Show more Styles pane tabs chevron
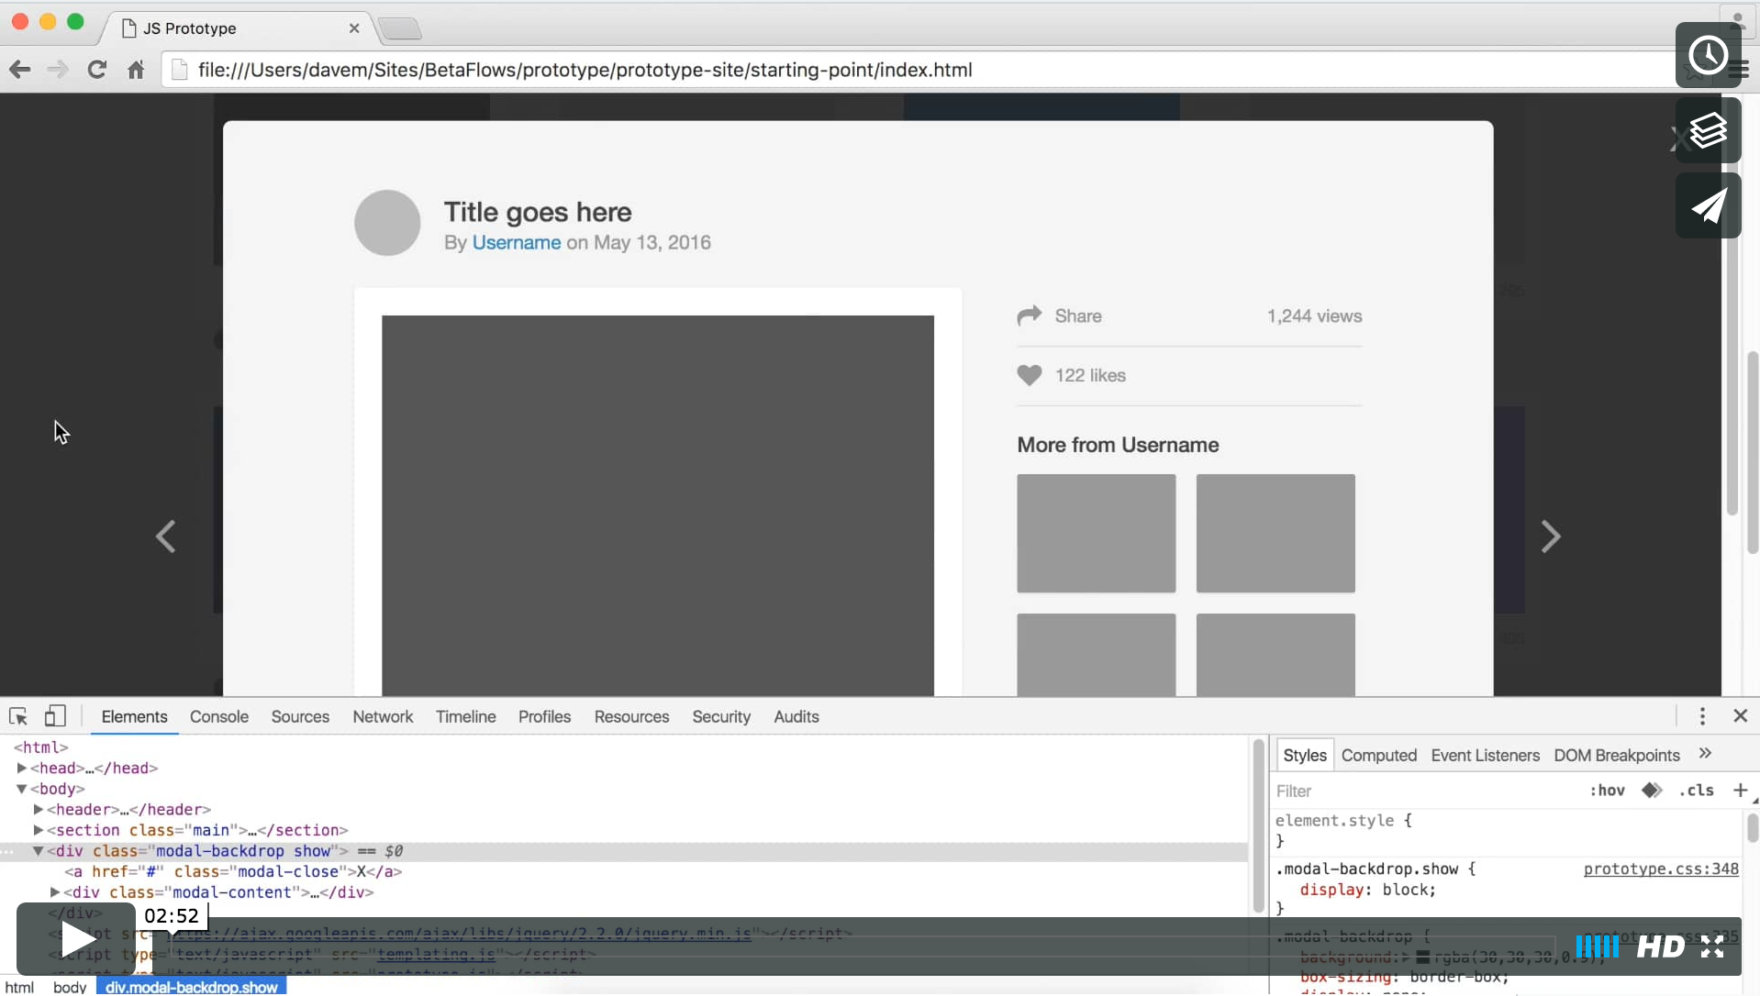The height and width of the screenshot is (996, 1760). pos(1705,753)
